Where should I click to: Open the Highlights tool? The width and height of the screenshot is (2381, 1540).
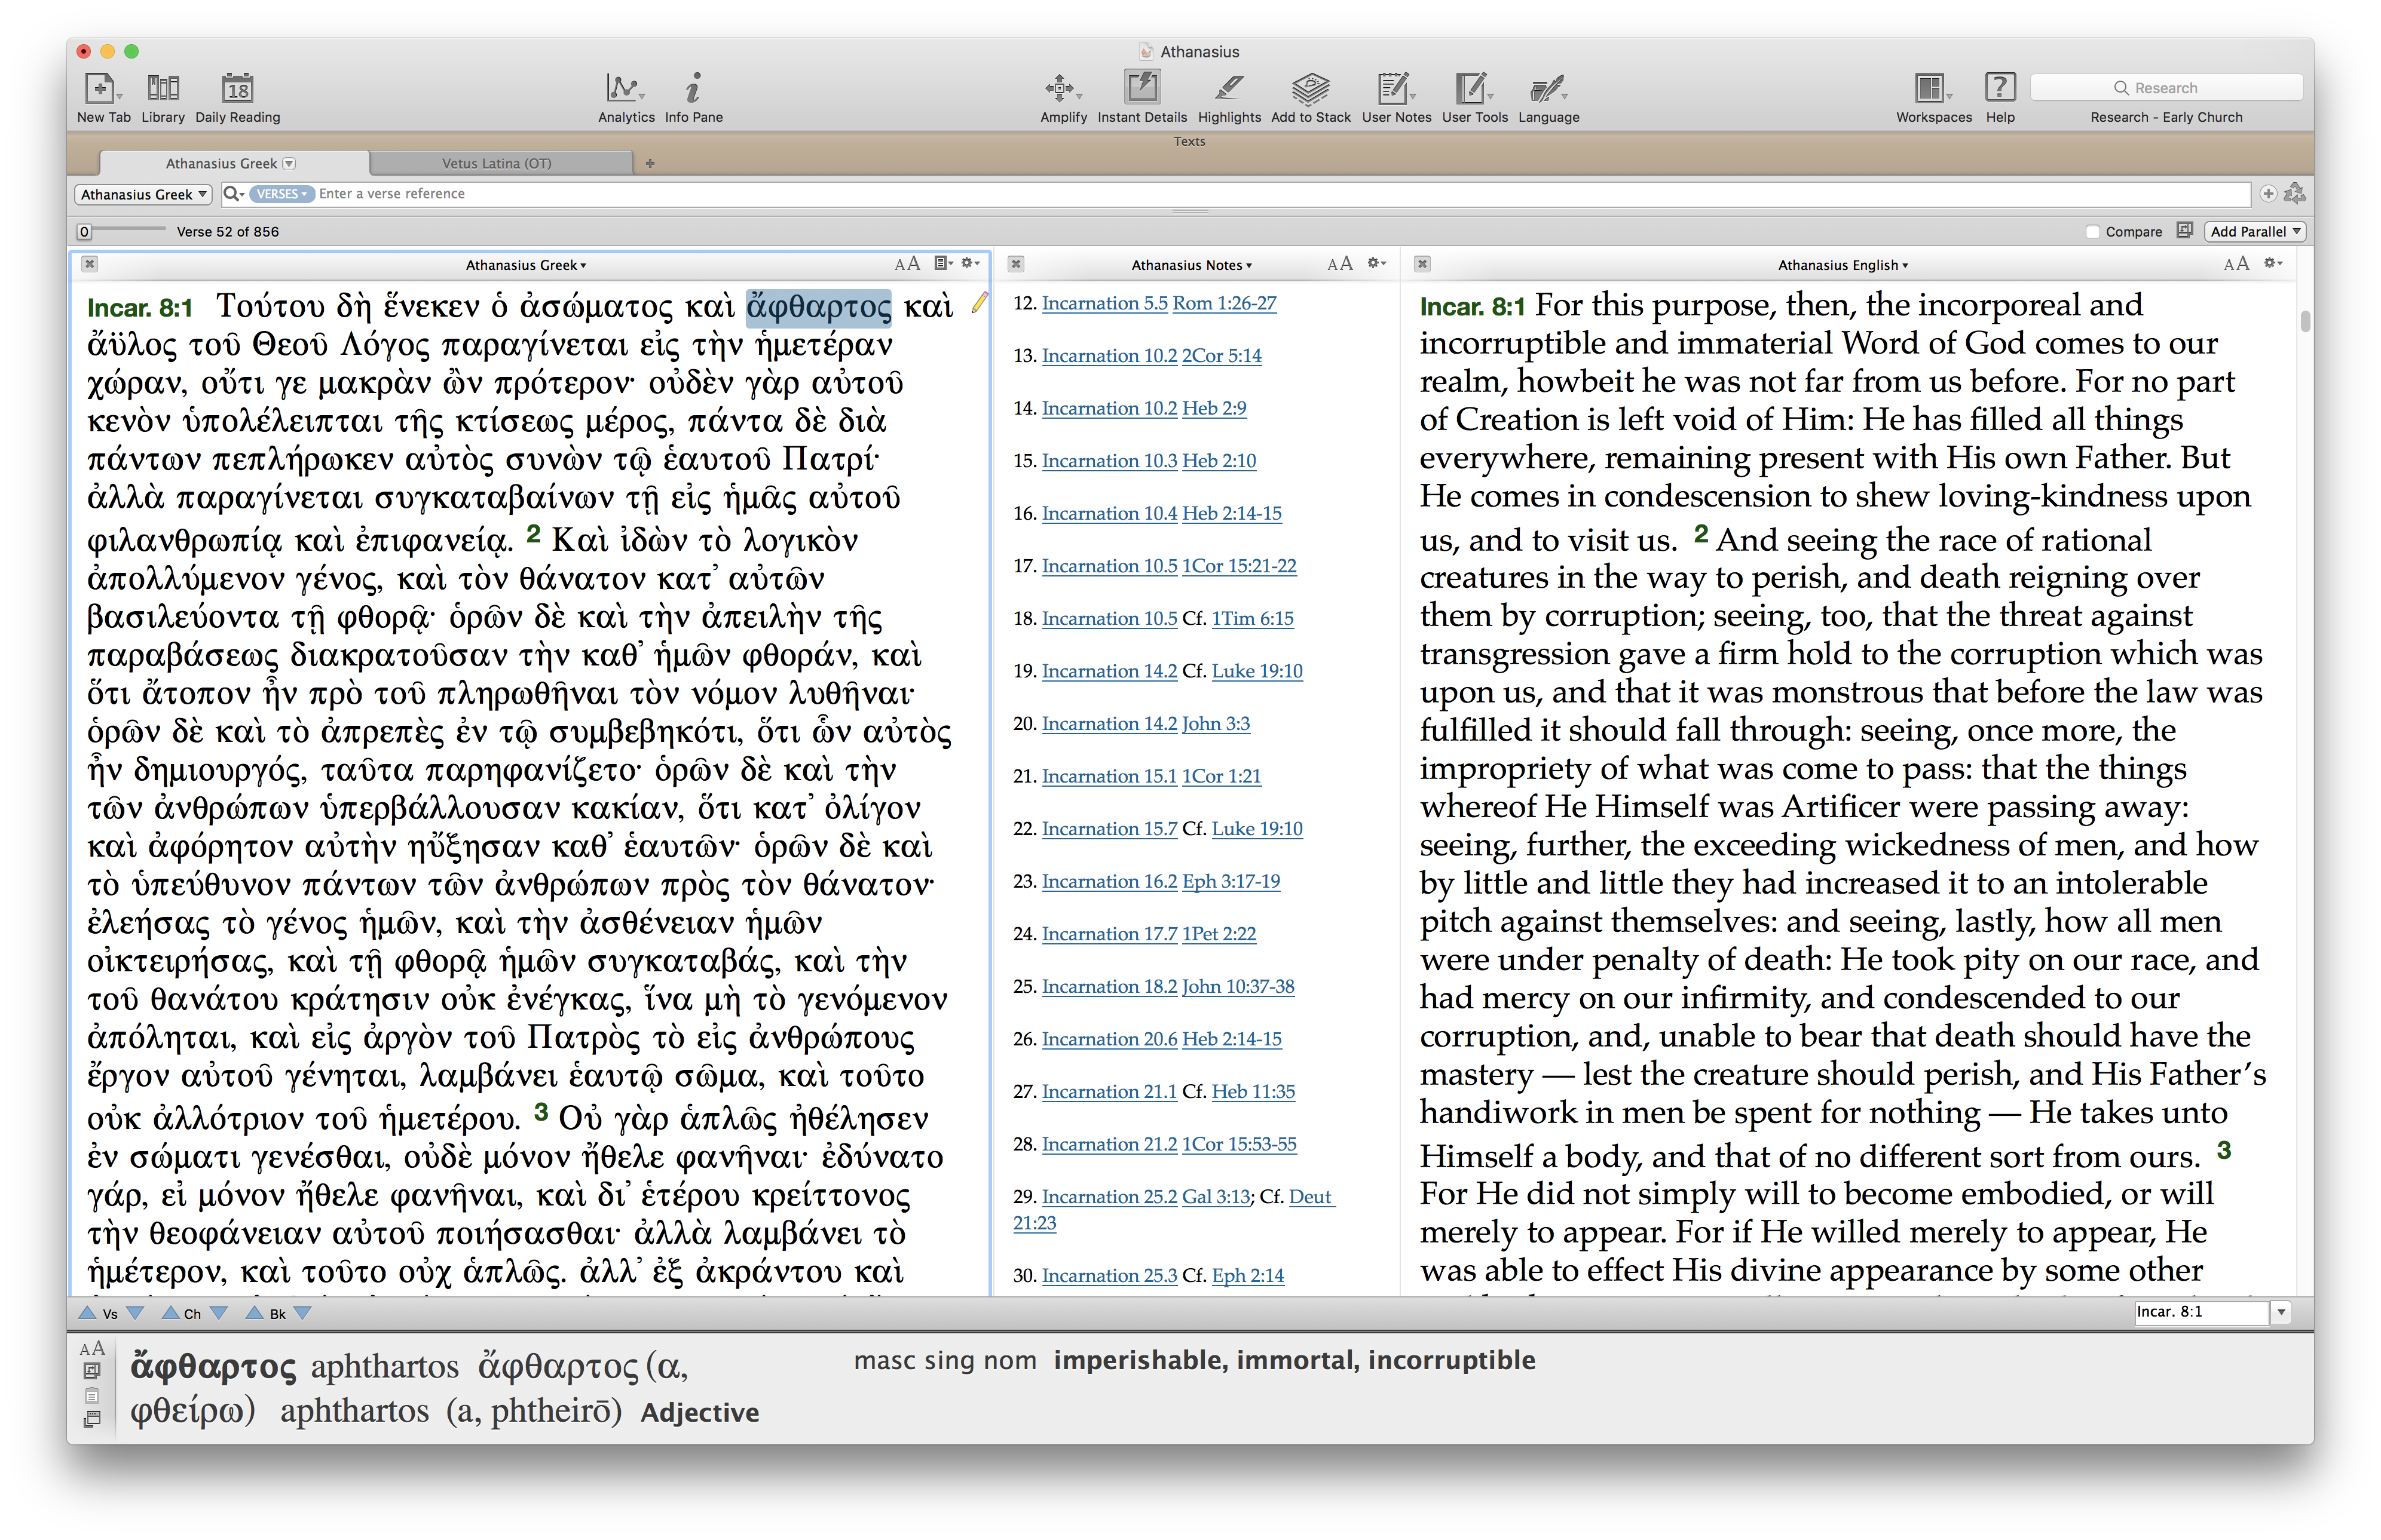coord(1229,97)
